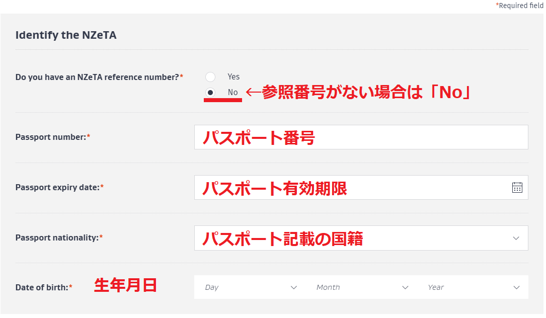Click the Passport expiry date field
This screenshot has height=318, width=546.
tap(361, 188)
